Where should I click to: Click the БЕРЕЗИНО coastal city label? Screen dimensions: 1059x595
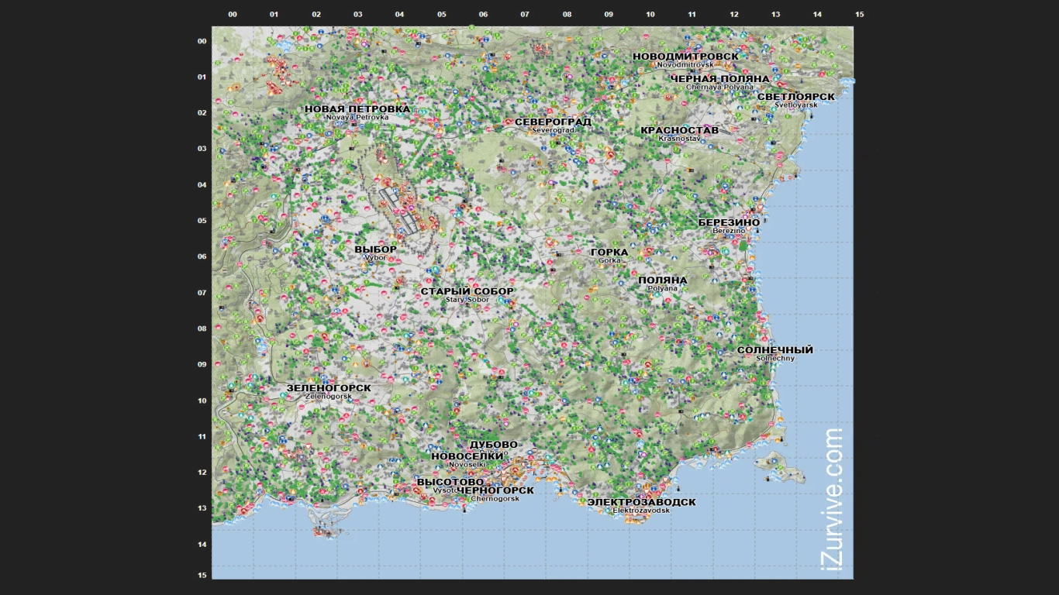pyautogui.click(x=729, y=223)
